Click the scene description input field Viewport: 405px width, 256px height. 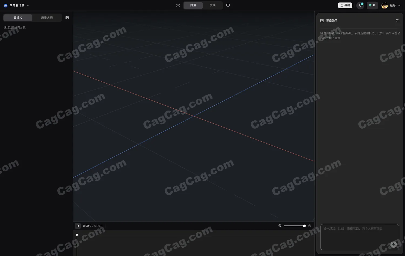point(360,237)
